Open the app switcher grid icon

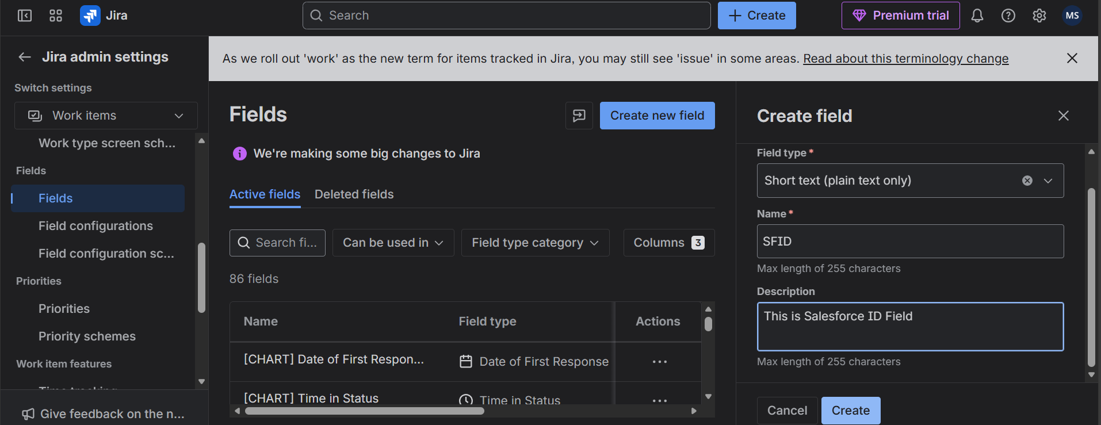(56, 16)
